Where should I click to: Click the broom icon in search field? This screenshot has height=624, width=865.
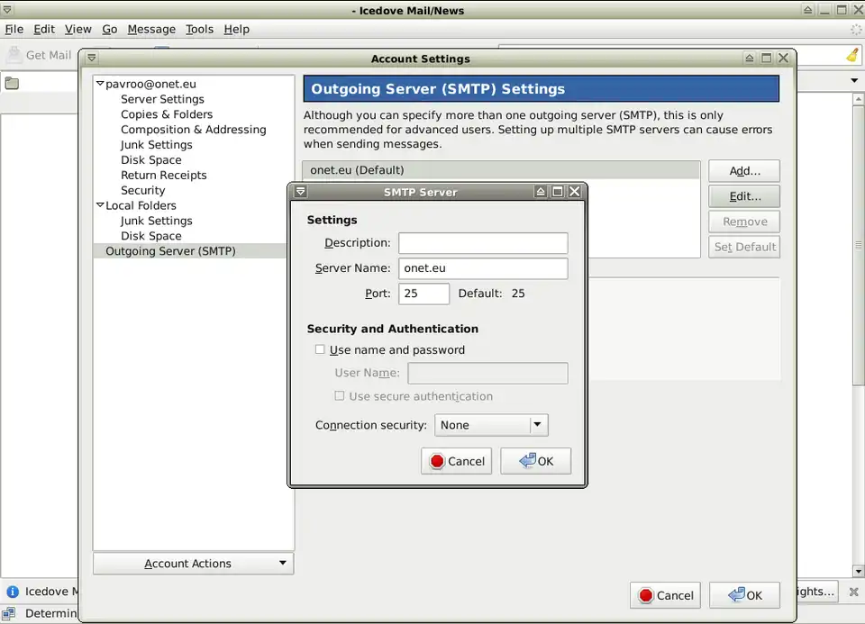(x=851, y=55)
